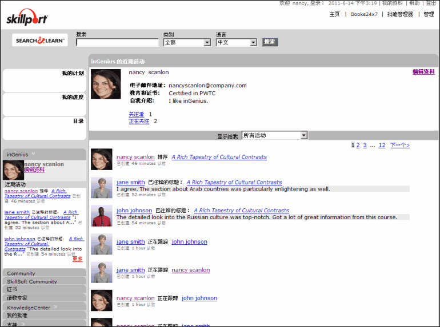Open jane smith link in annotation entry
The image size is (440, 327).
pyautogui.click(x=130, y=182)
